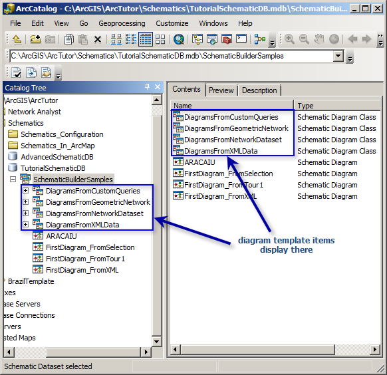Click the Paste toolbar icon
The height and width of the screenshot is (375, 387).
[x=83, y=39]
